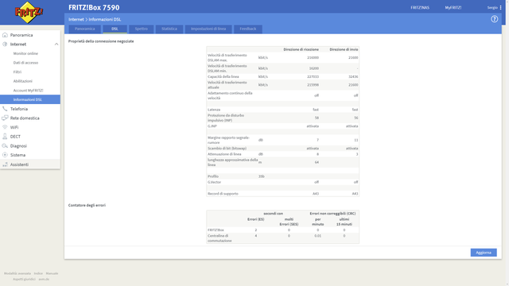Click the Capacità della linea row label
Image resolution: width=509 pixels, height=286 pixels.
[x=223, y=76]
